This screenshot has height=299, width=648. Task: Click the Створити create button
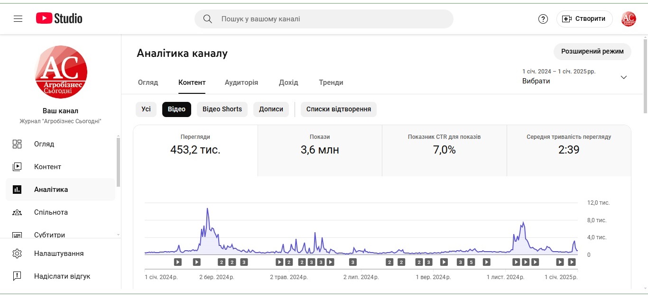[584, 19]
